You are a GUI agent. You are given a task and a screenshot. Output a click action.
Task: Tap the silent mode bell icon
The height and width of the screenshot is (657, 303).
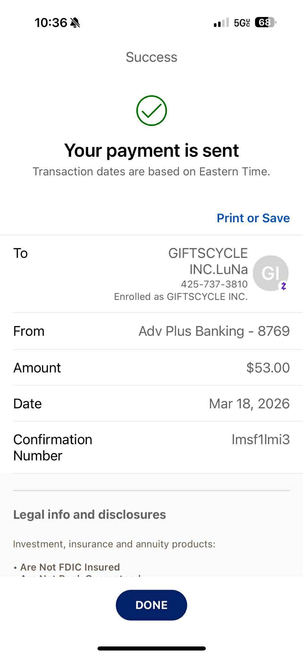[x=75, y=23]
